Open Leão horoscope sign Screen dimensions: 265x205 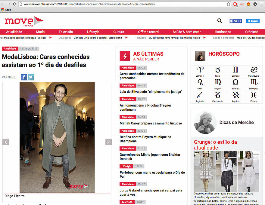pyautogui.click(x=200, y=84)
